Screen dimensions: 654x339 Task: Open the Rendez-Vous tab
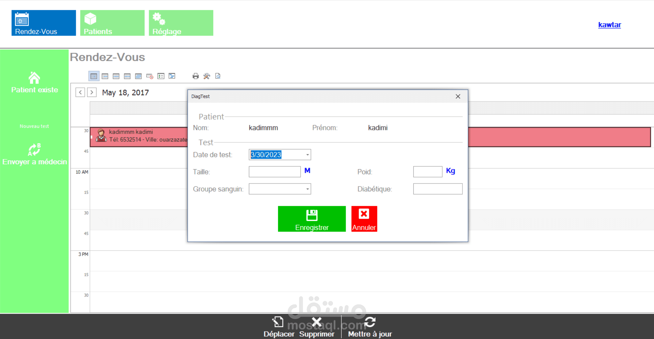[44, 23]
